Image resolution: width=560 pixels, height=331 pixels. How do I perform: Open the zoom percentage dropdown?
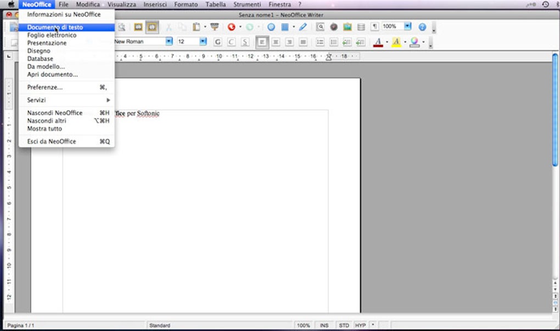(408, 26)
